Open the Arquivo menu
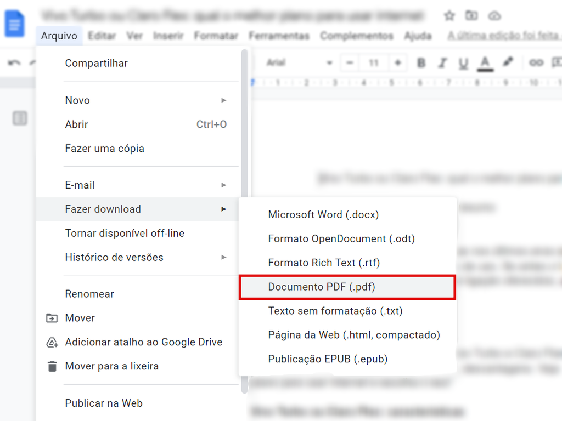The width and height of the screenshot is (562, 421). coord(59,36)
